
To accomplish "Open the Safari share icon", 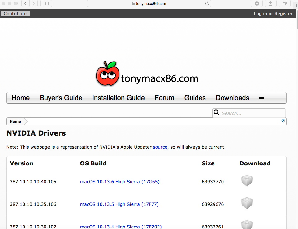I will tap(271, 3).
